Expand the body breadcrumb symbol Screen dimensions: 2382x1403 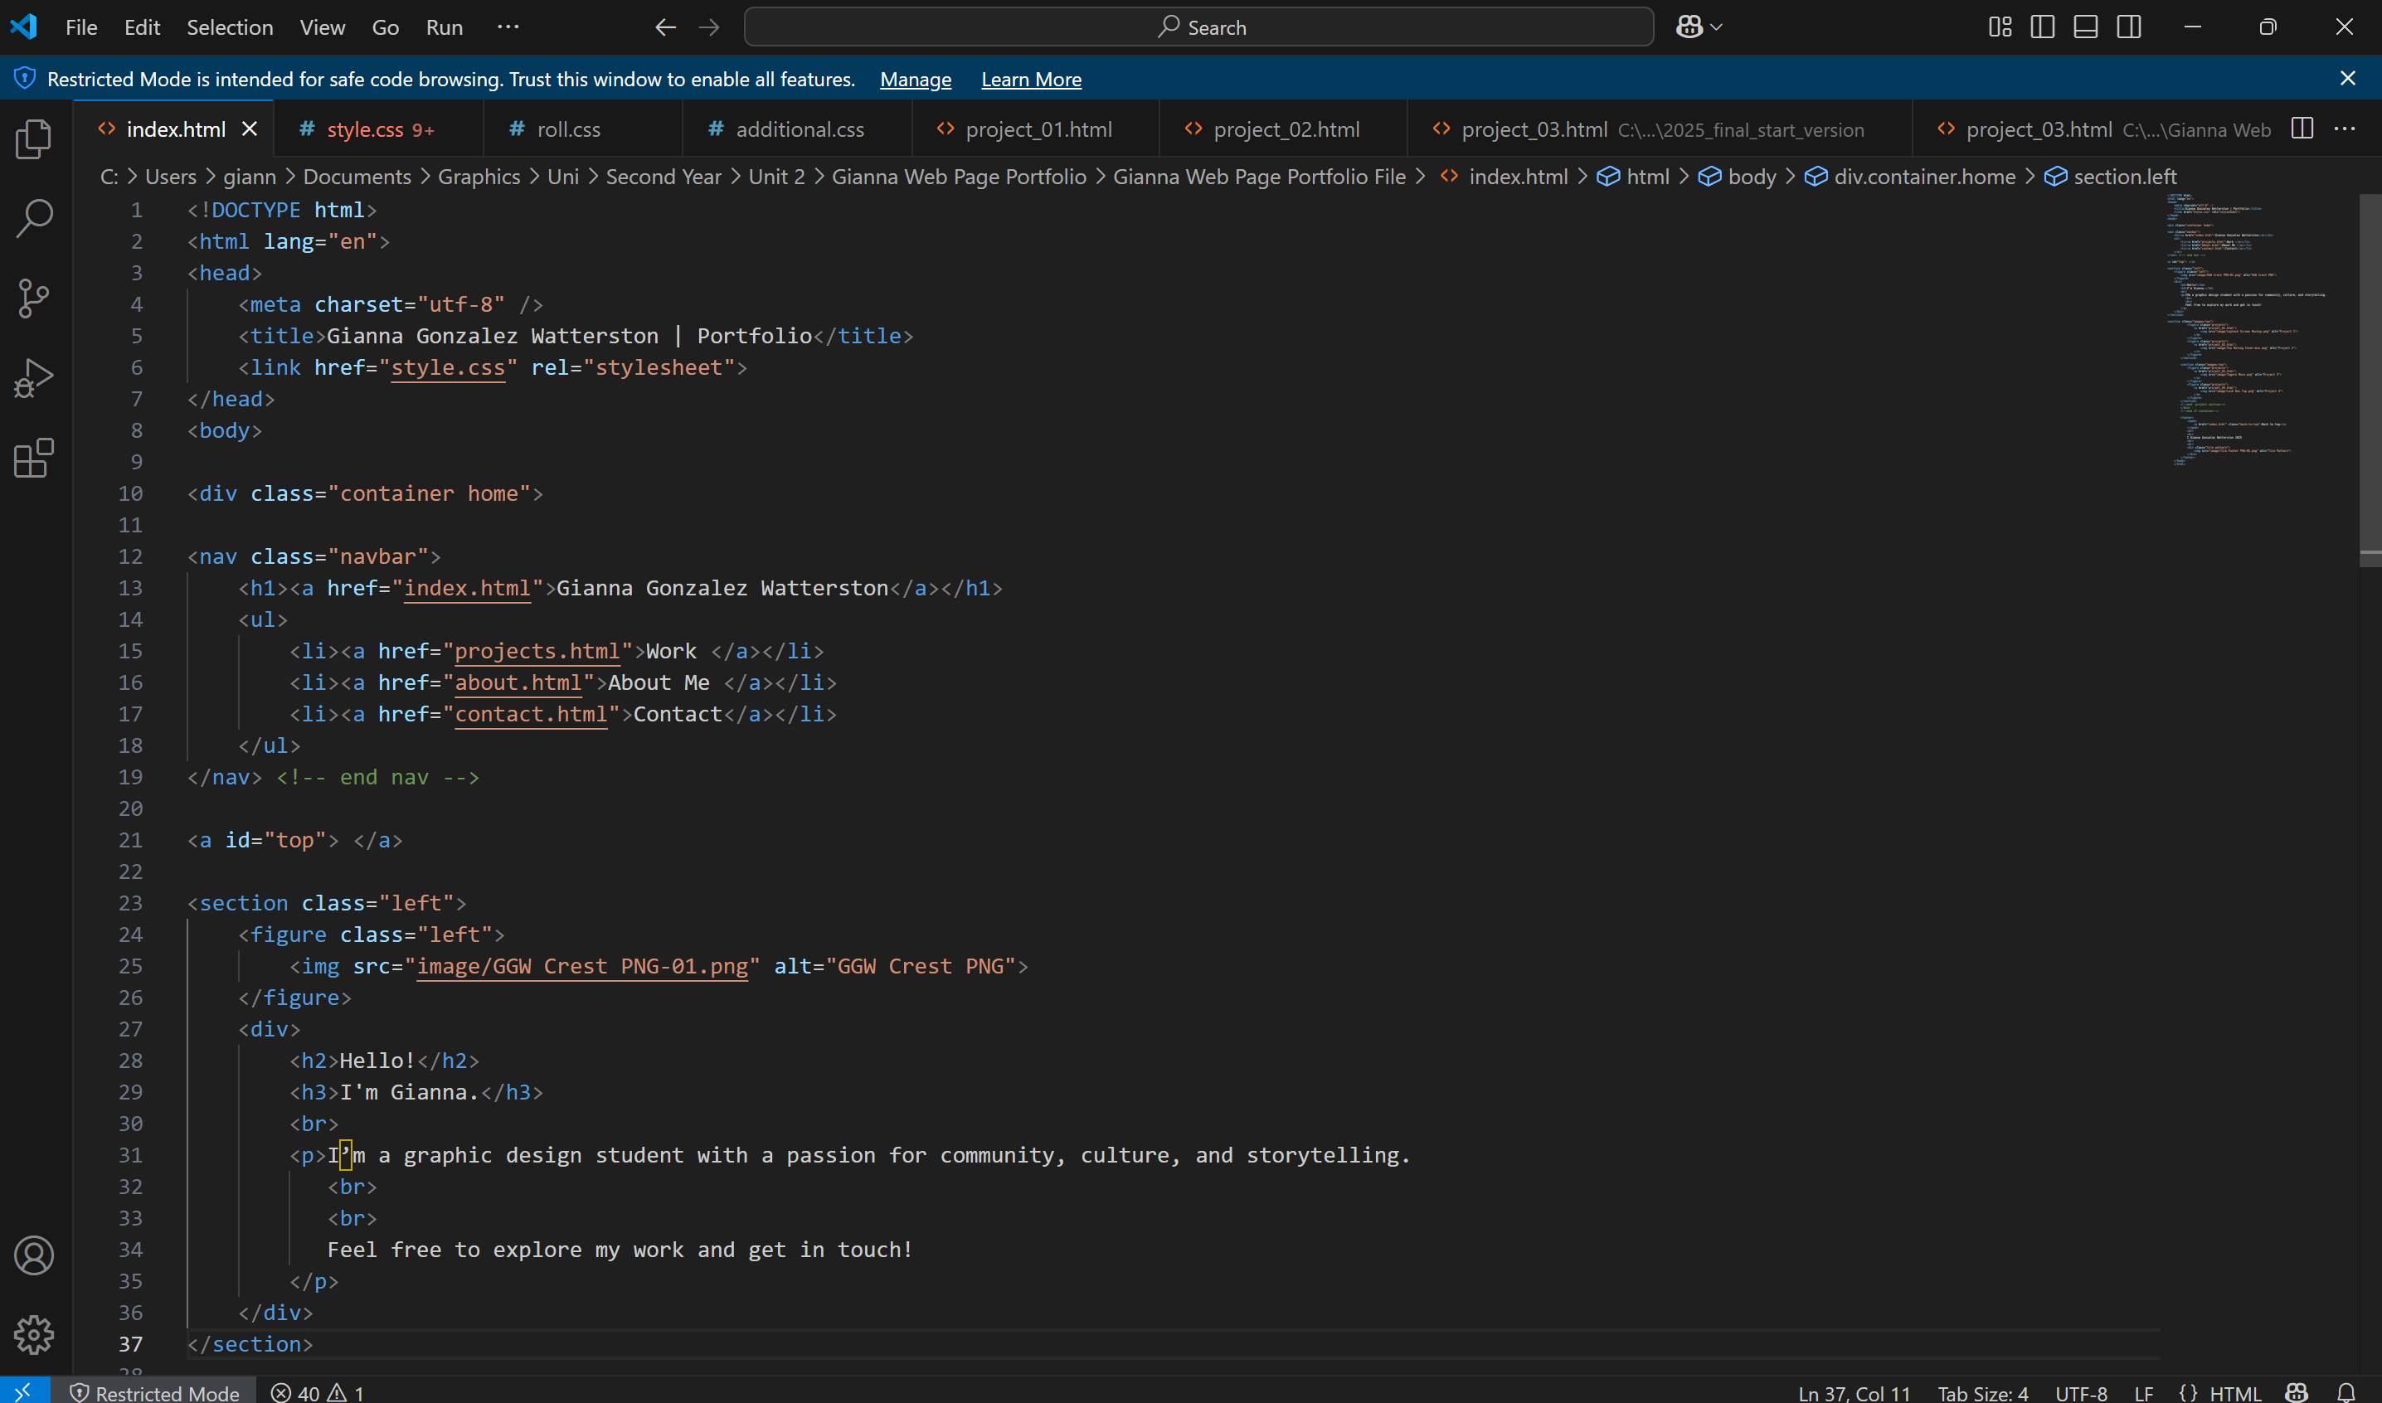click(1738, 177)
